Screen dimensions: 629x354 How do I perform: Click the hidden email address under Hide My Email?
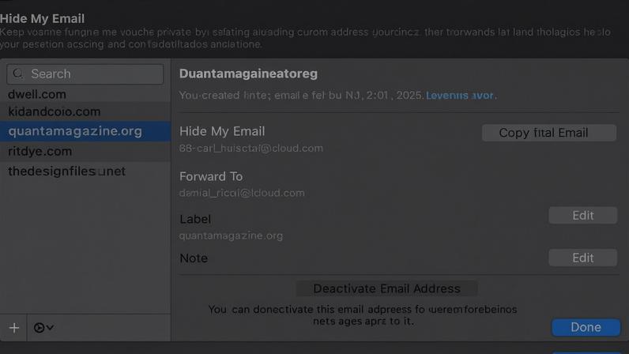pyautogui.click(x=251, y=148)
